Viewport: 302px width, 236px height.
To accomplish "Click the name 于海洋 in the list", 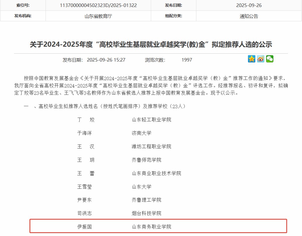I will pos(84,133).
